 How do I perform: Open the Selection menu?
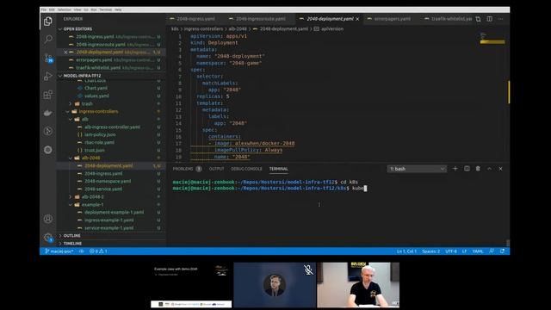64,9
